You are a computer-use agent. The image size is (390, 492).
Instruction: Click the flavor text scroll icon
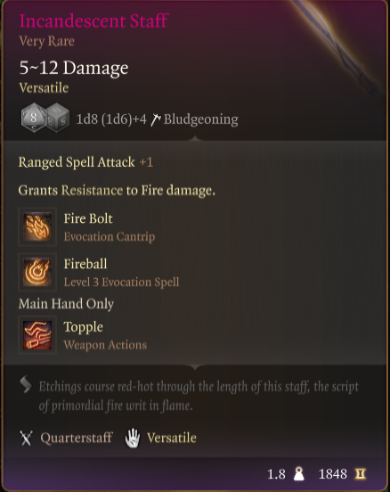[x=26, y=384]
